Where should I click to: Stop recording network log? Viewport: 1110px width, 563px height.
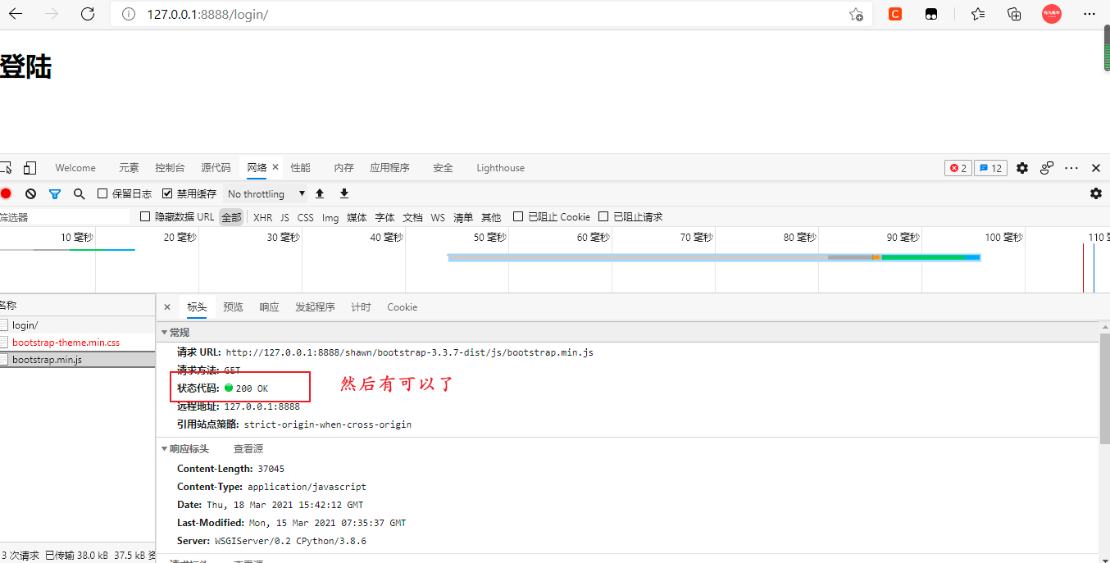click(6, 194)
